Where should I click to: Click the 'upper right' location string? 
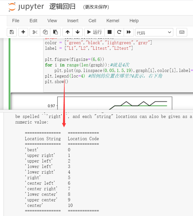(x=40, y=155)
